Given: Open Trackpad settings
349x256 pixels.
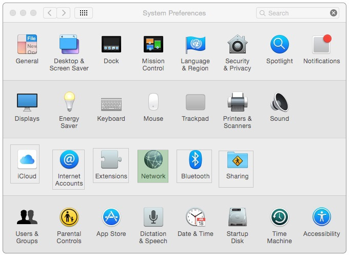Looking at the screenshot, I should (x=195, y=107).
